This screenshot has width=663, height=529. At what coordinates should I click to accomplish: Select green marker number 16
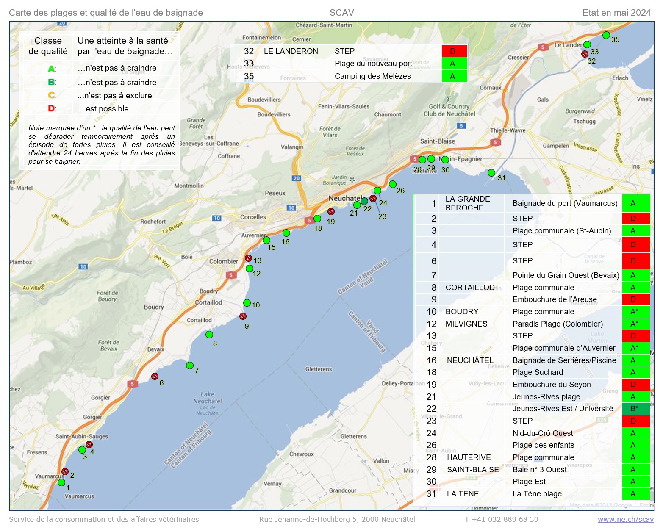[286, 233]
